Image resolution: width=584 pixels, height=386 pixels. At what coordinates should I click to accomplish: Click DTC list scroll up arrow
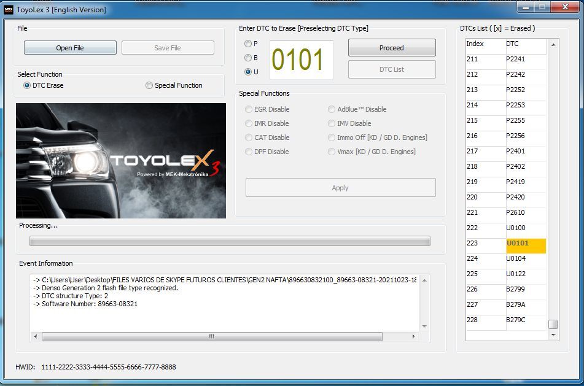tap(553, 45)
